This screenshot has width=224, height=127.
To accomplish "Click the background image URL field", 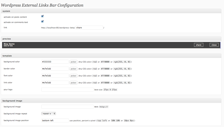I will [68, 107].
